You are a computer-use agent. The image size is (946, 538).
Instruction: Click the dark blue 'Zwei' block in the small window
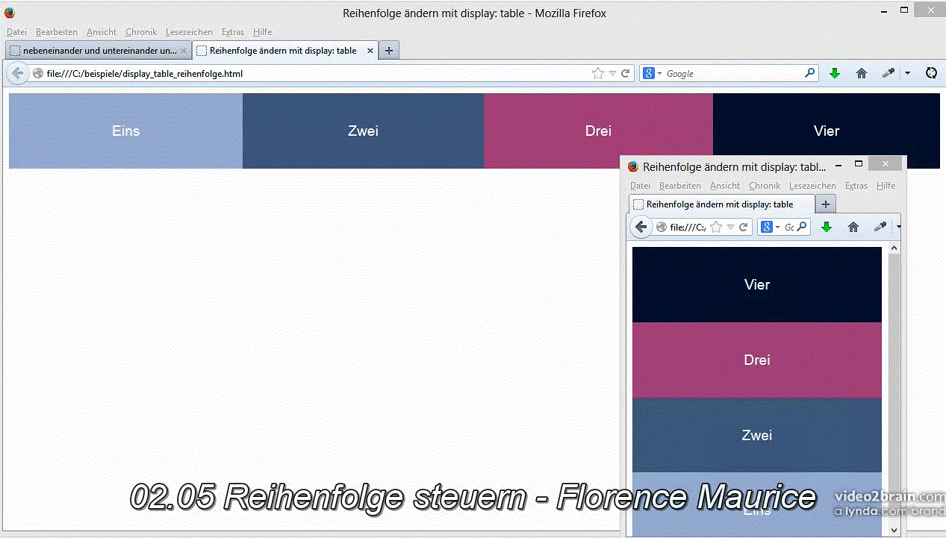coord(757,435)
